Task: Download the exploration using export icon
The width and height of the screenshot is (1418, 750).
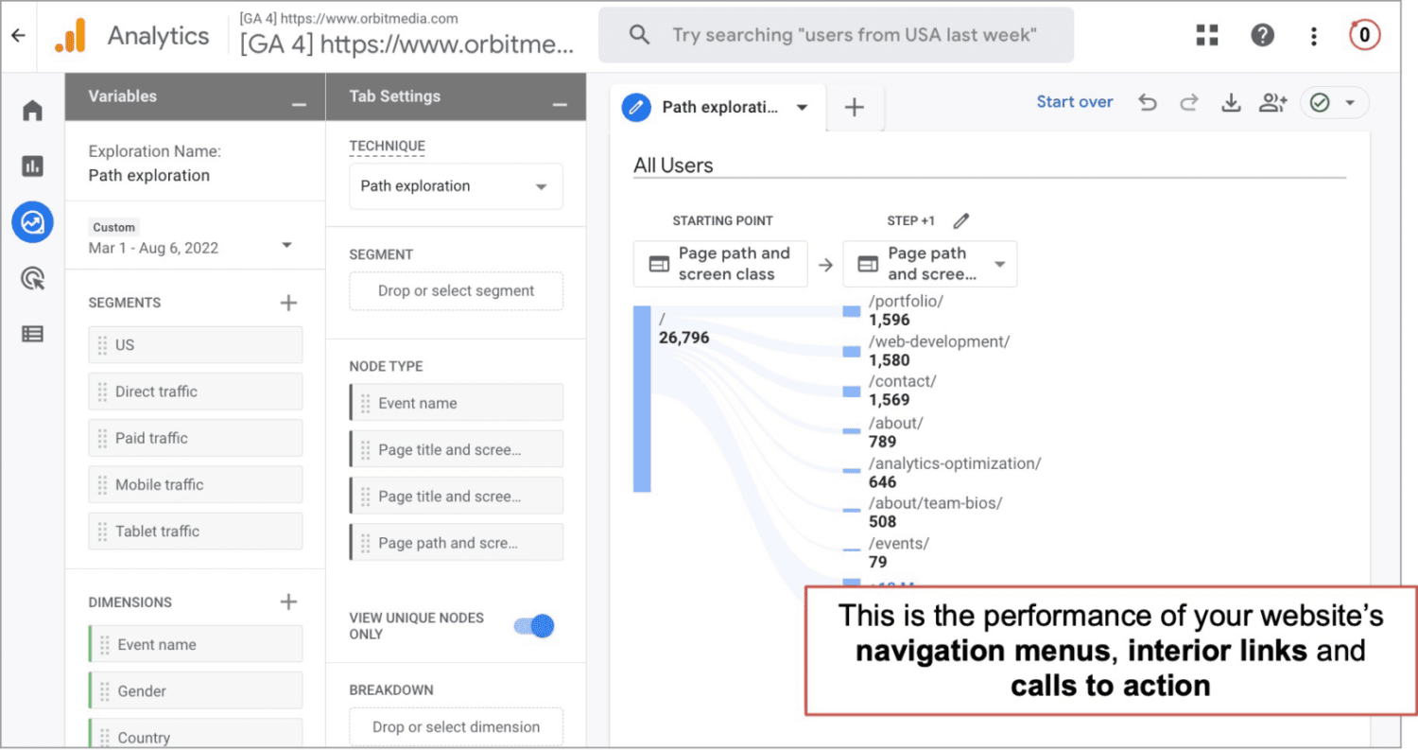Action: coord(1231,103)
